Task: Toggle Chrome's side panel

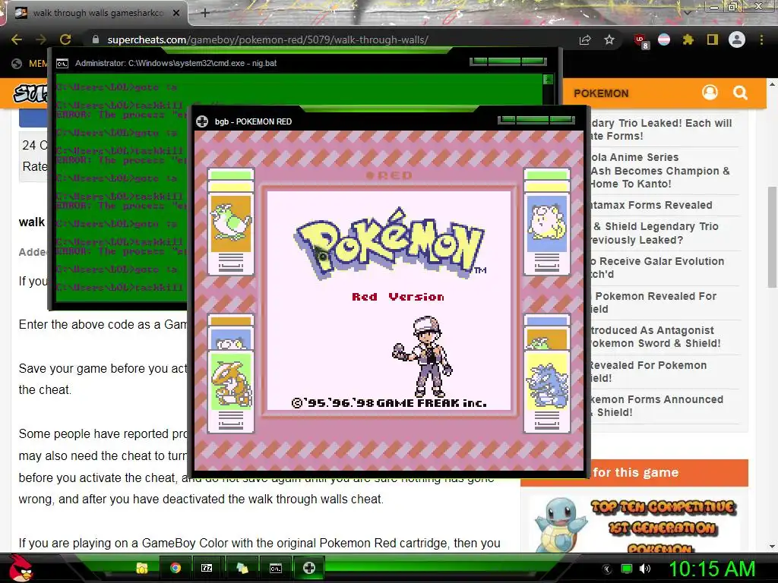Action: (713, 39)
